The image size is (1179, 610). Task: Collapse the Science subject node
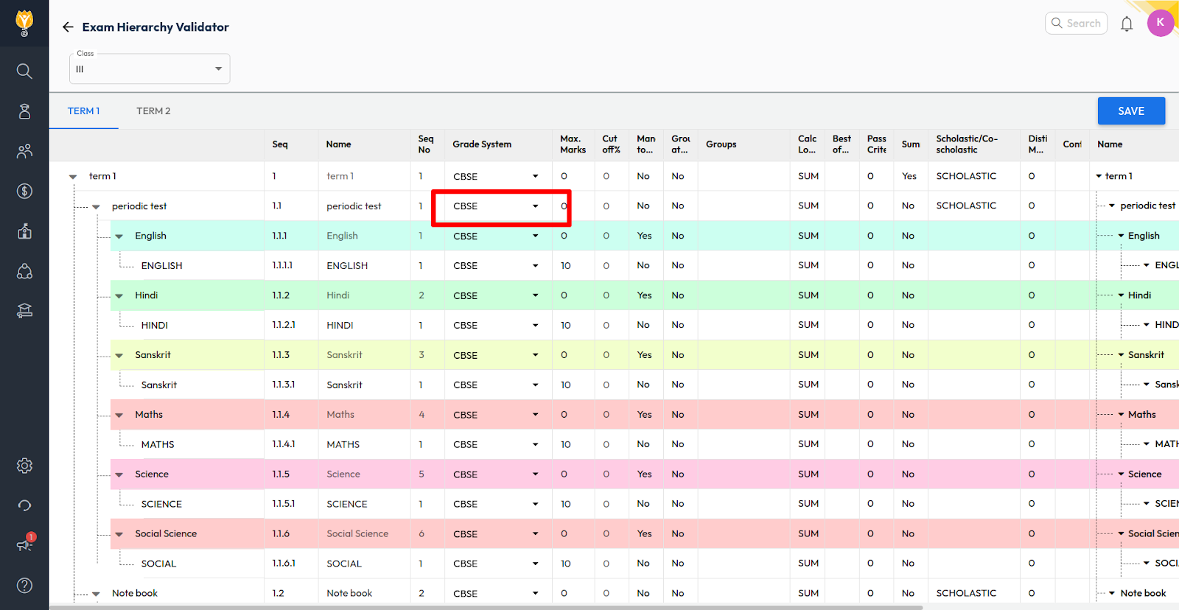pyautogui.click(x=119, y=475)
